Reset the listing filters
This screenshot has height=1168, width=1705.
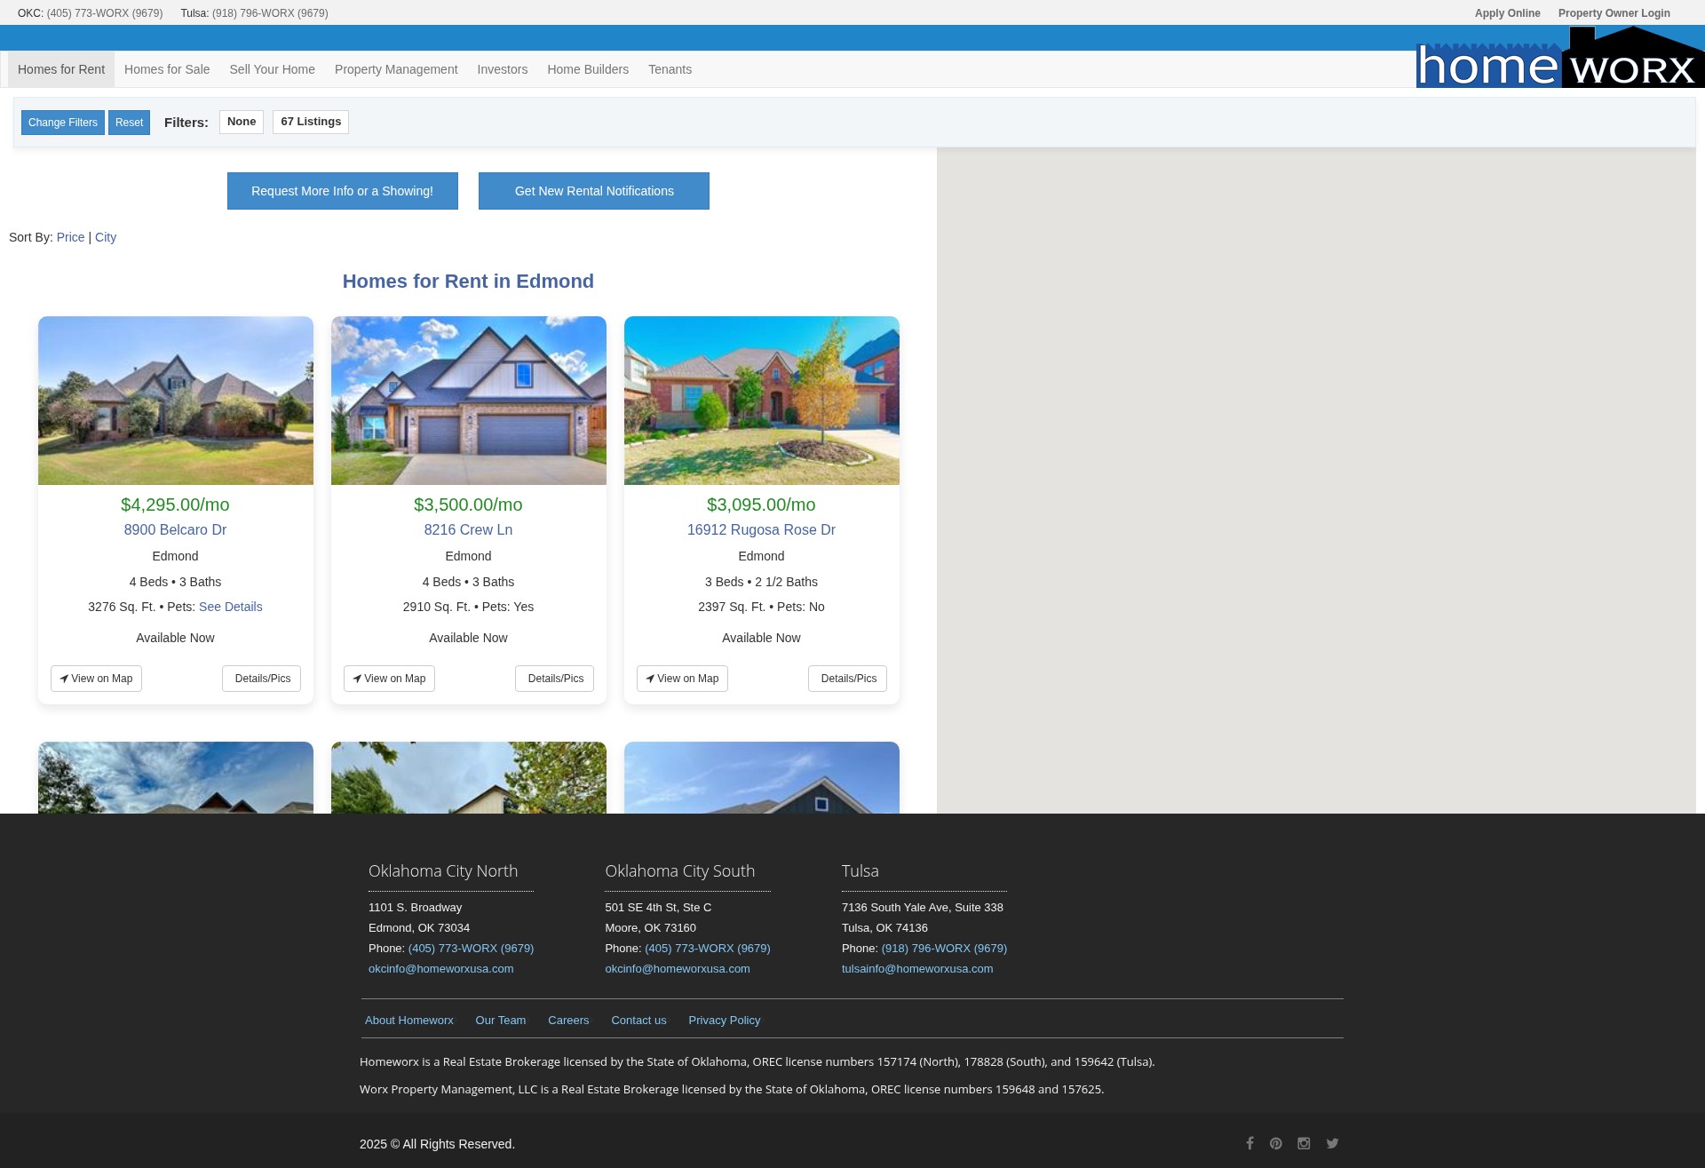(129, 123)
